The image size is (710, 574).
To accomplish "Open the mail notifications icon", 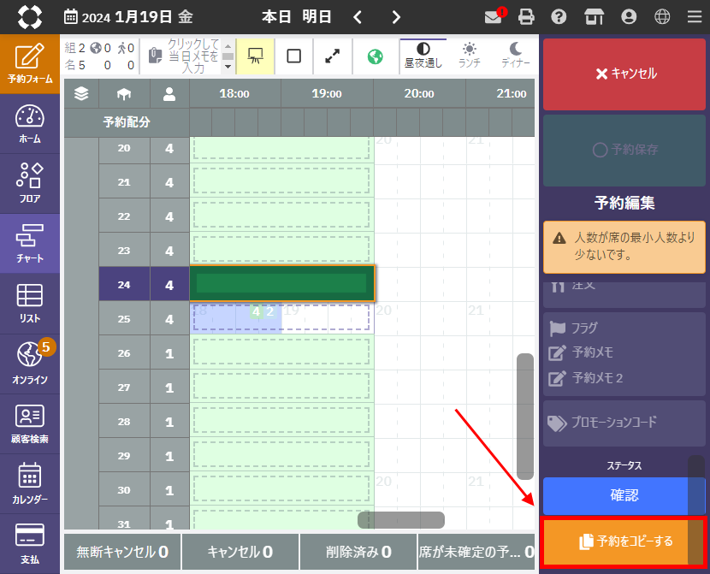I will (493, 16).
